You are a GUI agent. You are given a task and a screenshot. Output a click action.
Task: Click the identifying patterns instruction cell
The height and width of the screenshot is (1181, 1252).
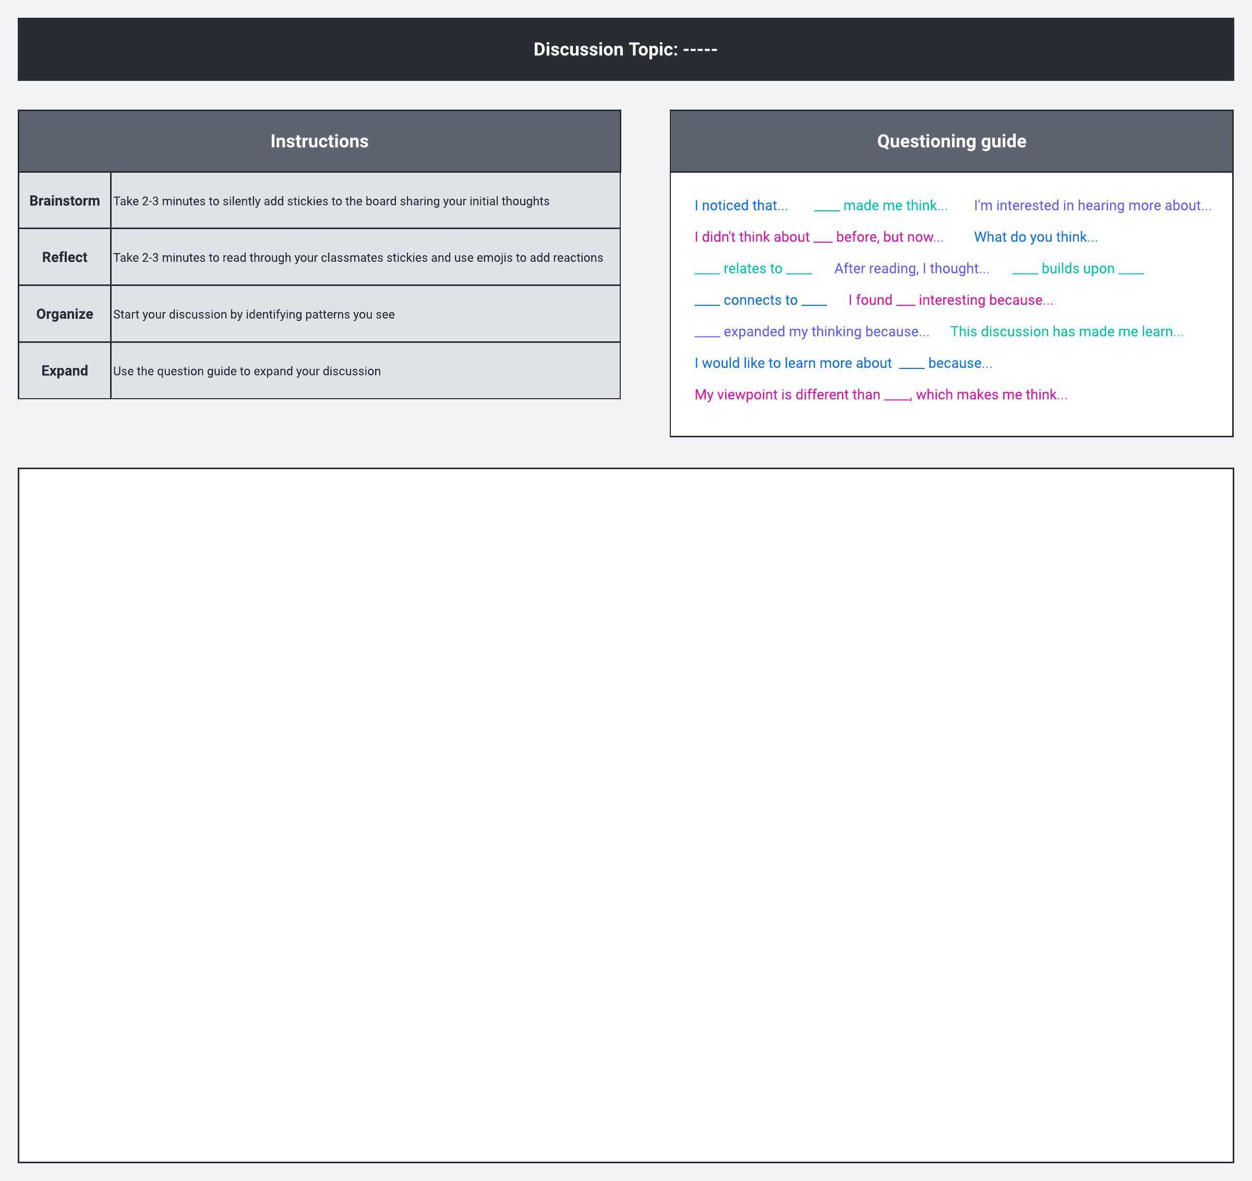pos(254,314)
